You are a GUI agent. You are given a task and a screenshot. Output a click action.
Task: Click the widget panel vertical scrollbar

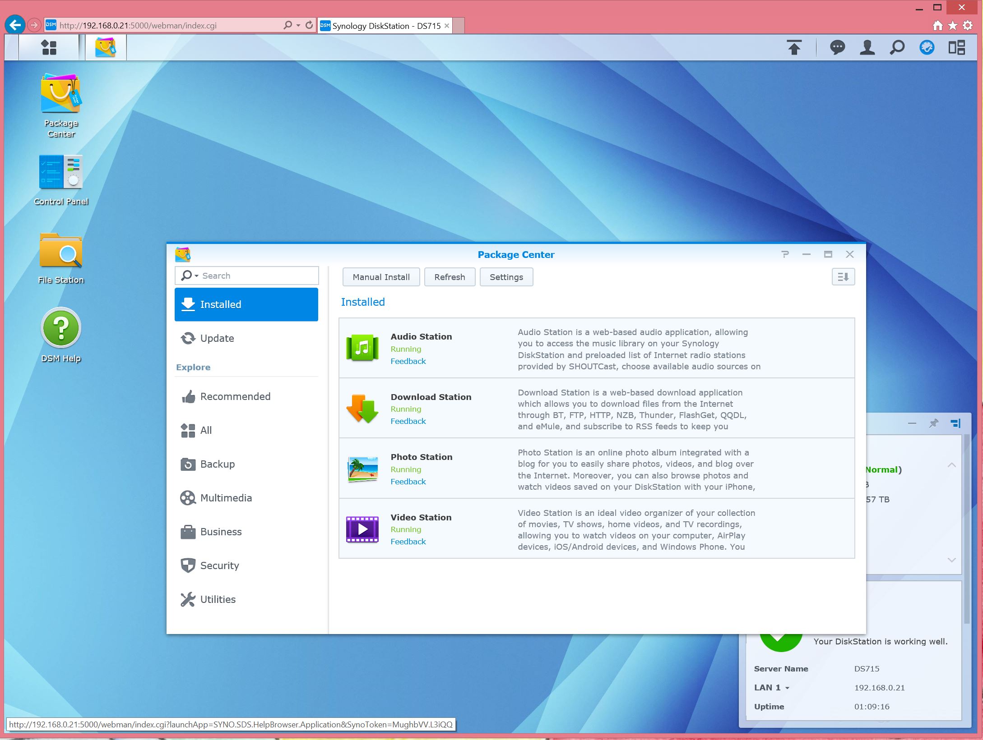[966, 529]
